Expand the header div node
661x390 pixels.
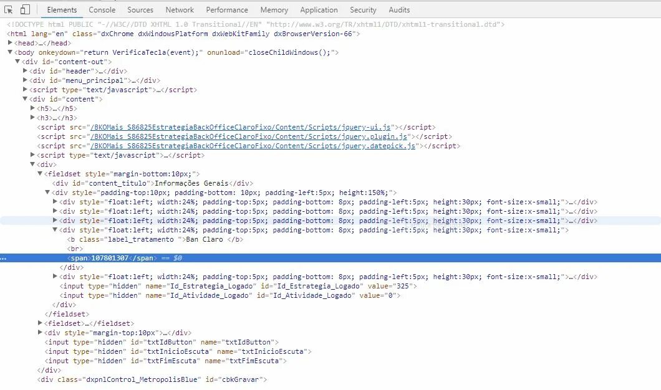click(26, 71)
